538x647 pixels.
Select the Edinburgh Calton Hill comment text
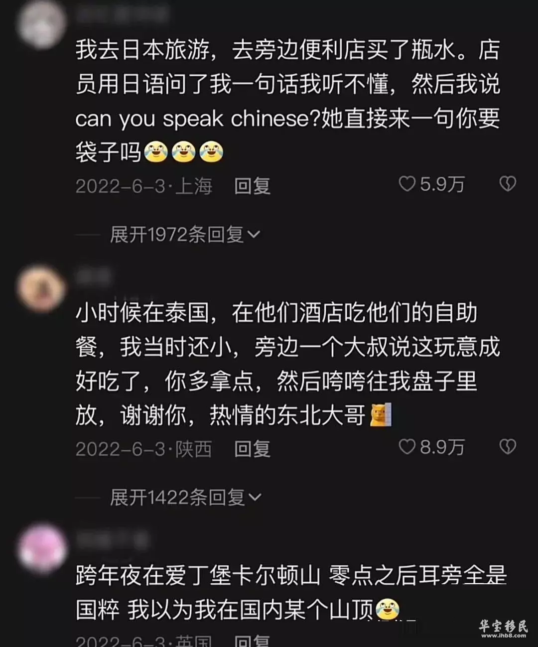(x=291, y=592)
